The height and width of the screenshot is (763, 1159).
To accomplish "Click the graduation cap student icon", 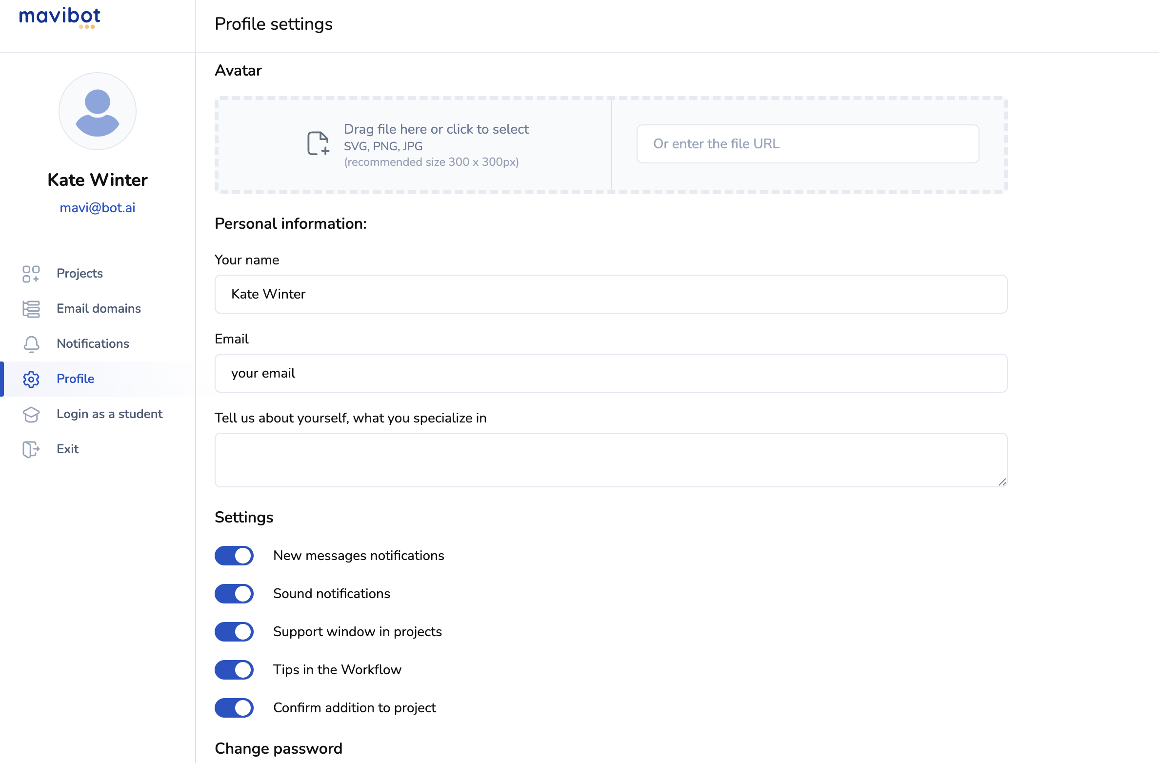I will click(x=31, y=414).
